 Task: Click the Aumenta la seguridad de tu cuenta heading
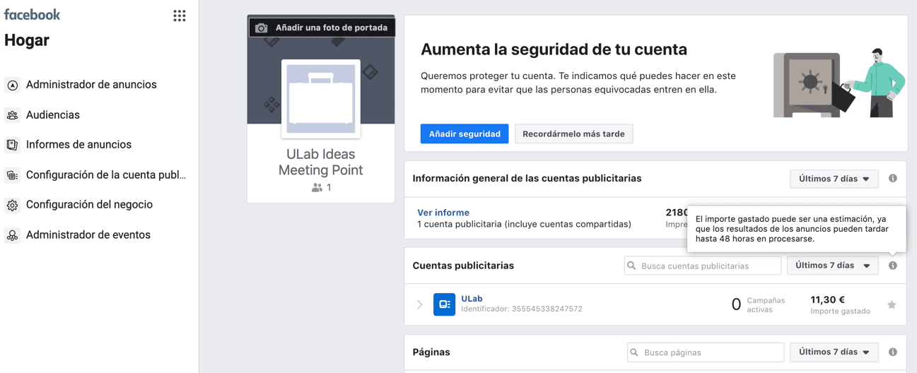click(x=554, y=49)
